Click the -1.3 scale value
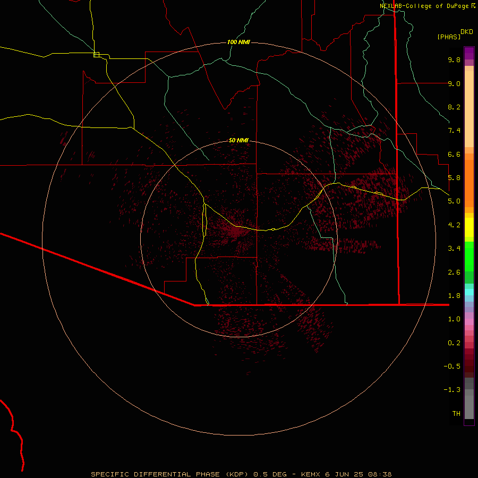 [452, 390]
